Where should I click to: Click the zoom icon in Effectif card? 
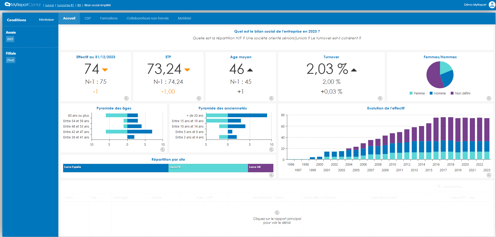point(126,98)
